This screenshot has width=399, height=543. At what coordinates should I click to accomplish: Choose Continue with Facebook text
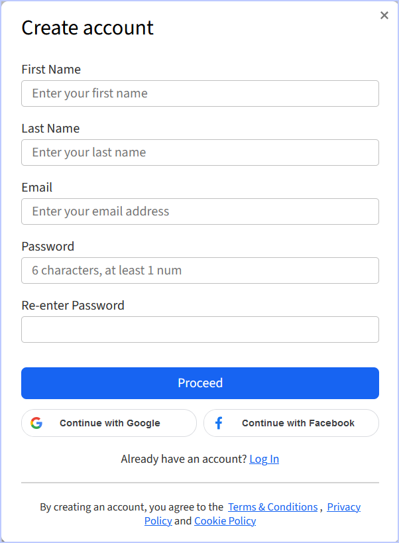(x=298, y=423)
